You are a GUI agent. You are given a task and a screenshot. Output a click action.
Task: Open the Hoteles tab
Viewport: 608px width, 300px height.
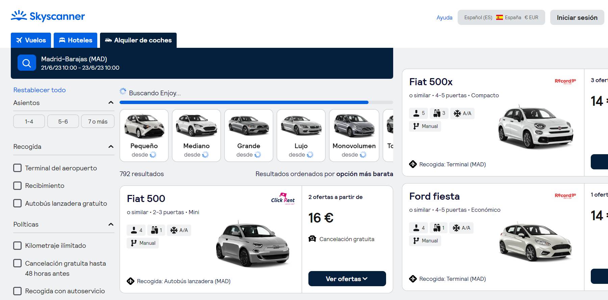(75, 40)
